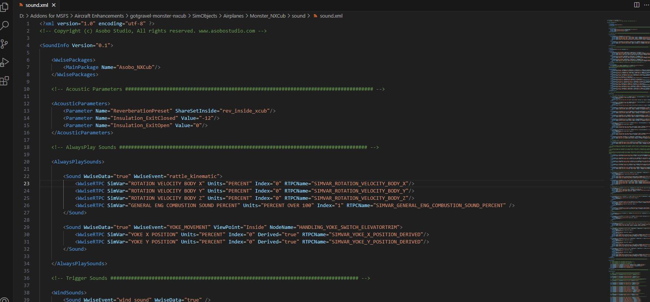Click opening 'AlwaysPlaySounds' tag on line 20

click(77, 162)
